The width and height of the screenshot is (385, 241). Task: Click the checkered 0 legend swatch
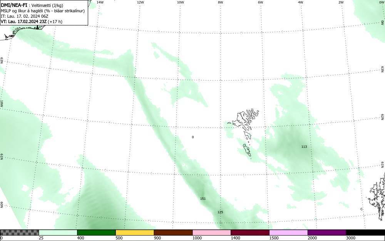coord(19,233)
